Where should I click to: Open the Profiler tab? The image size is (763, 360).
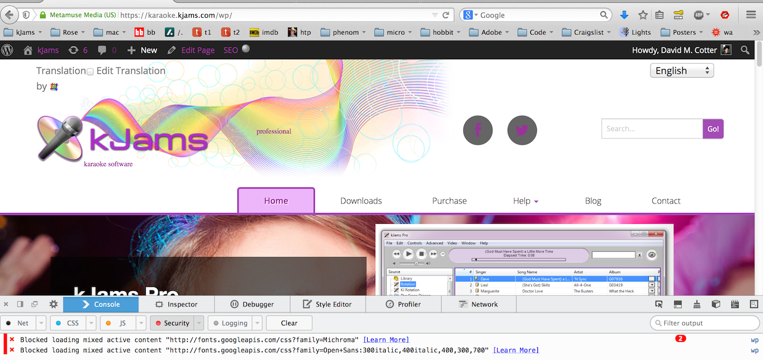pyautogui.click(x=404, y=304)
